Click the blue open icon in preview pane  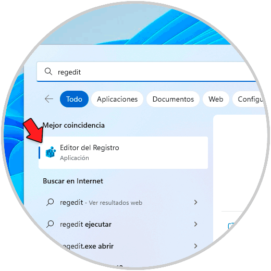pos(231,226)
